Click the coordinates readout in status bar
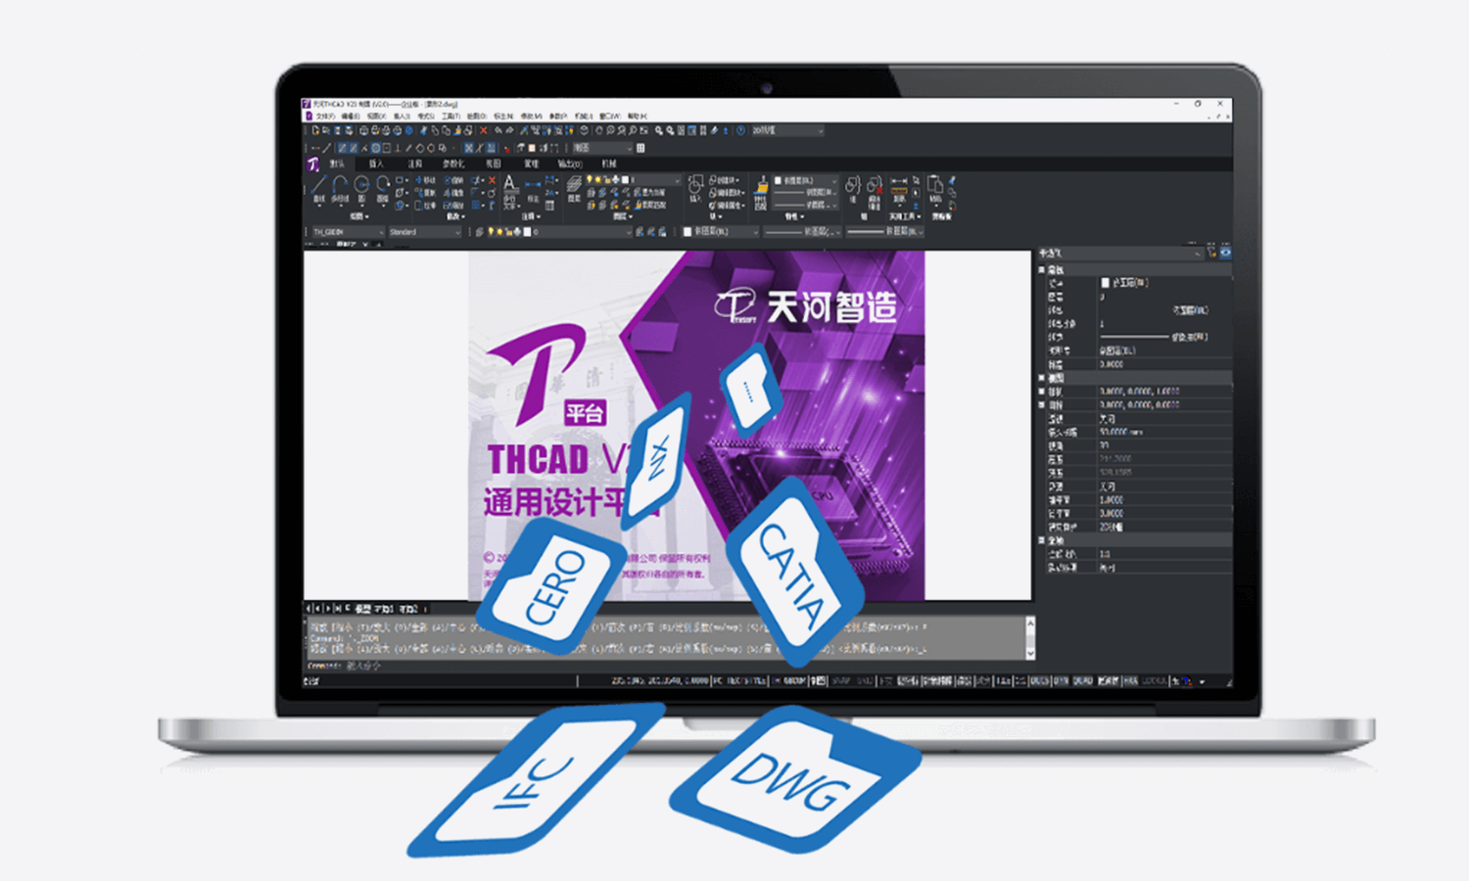1469x881 pixels. 660,680
